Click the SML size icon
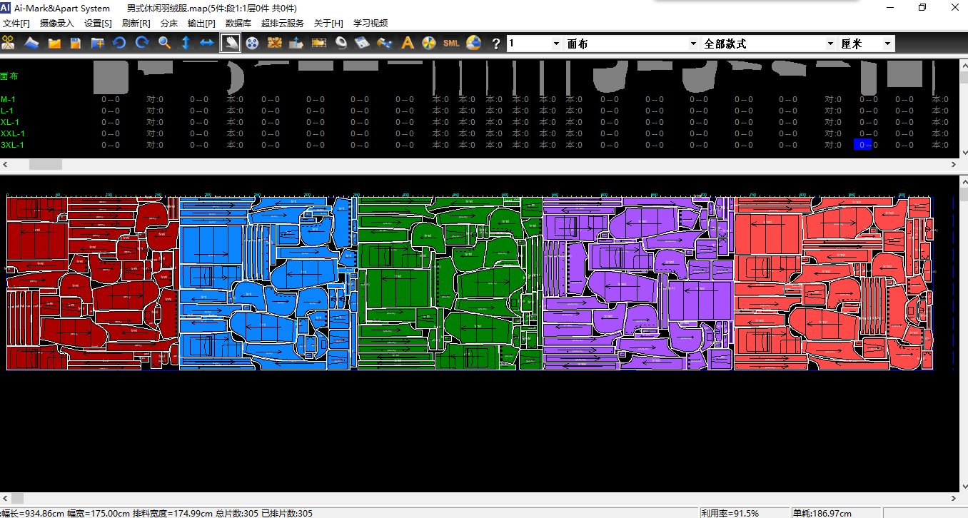 (451, 44)
